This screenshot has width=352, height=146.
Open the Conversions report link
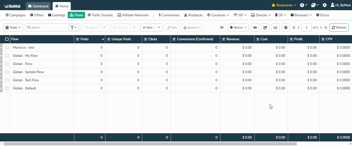coord(169,15)
